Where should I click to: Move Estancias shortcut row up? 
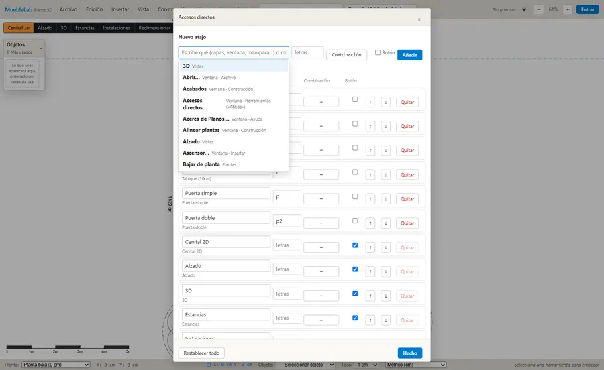(370, 320)
